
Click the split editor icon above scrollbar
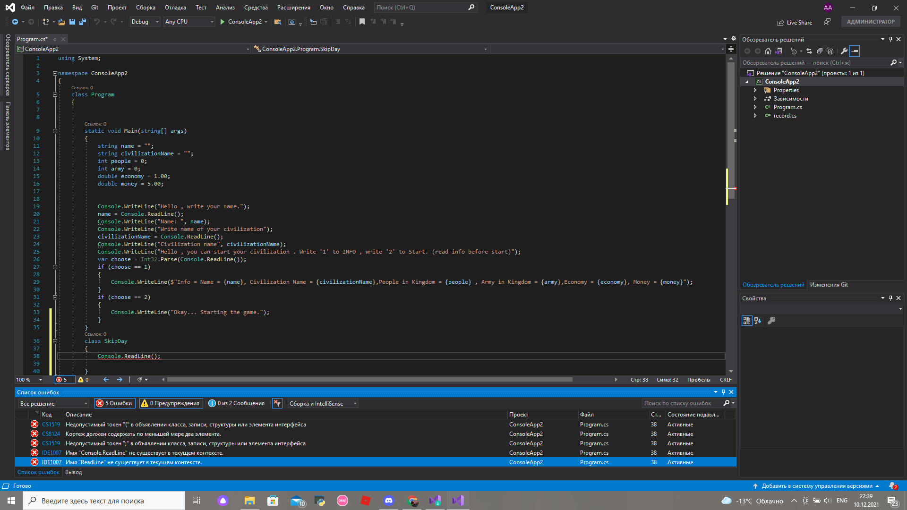[x=731, y=49]
